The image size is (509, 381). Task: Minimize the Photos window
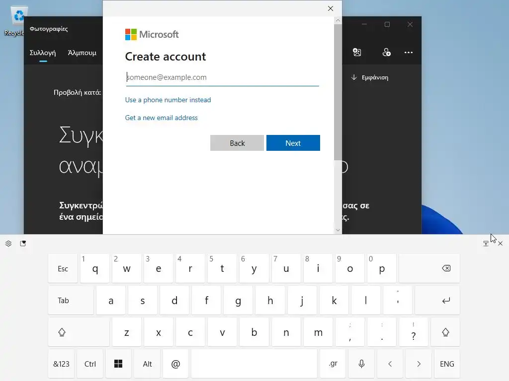pyautogui.click(x=364, y=24)
